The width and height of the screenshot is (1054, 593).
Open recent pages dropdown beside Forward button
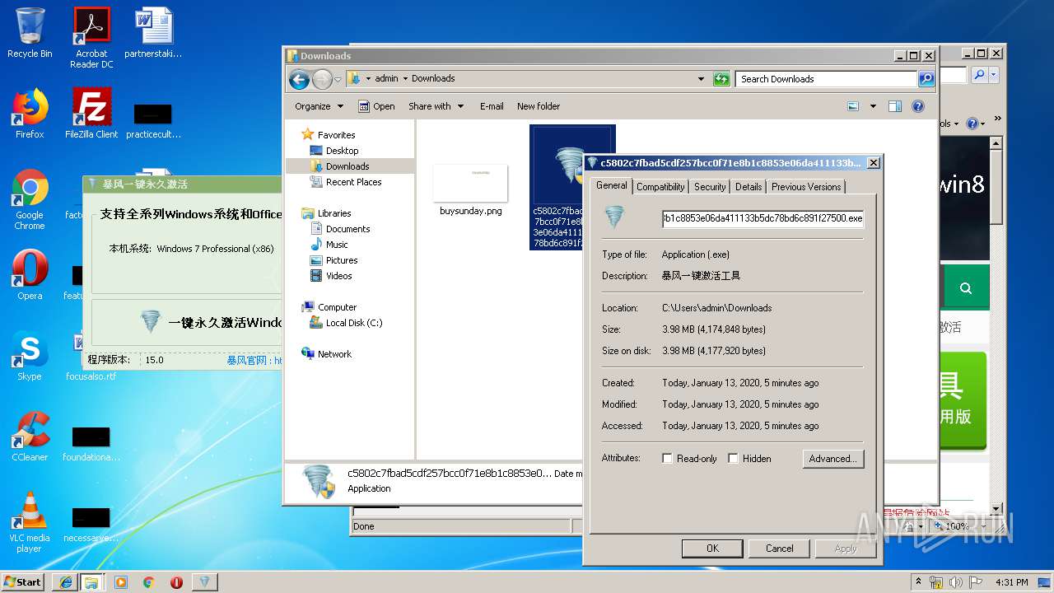point(338,80)
